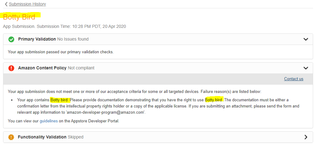Click the Not compliant status text
Screen dimensions: 319x149
tap(81, 68)
